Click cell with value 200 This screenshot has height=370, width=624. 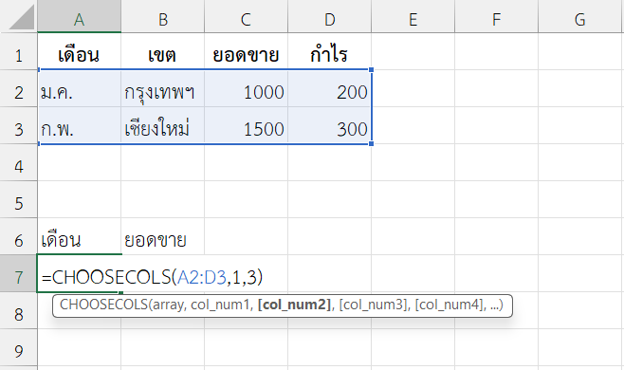coord(329,88)
